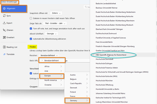Open the Zeige Tabs als dropdown
The image size is (157, 104).
point(55,23)
